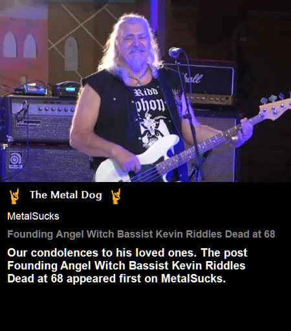Click the microphone in the photo
Viewport: 291px width, 331px height.
(175, 52)
